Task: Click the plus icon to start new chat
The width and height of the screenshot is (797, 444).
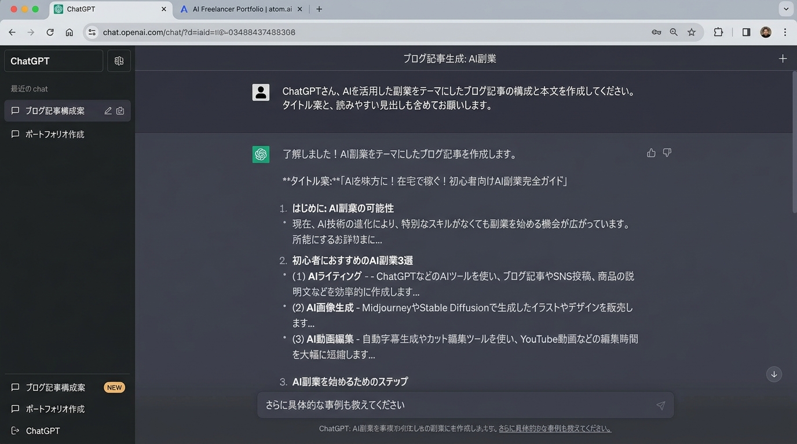Action: 783,58
